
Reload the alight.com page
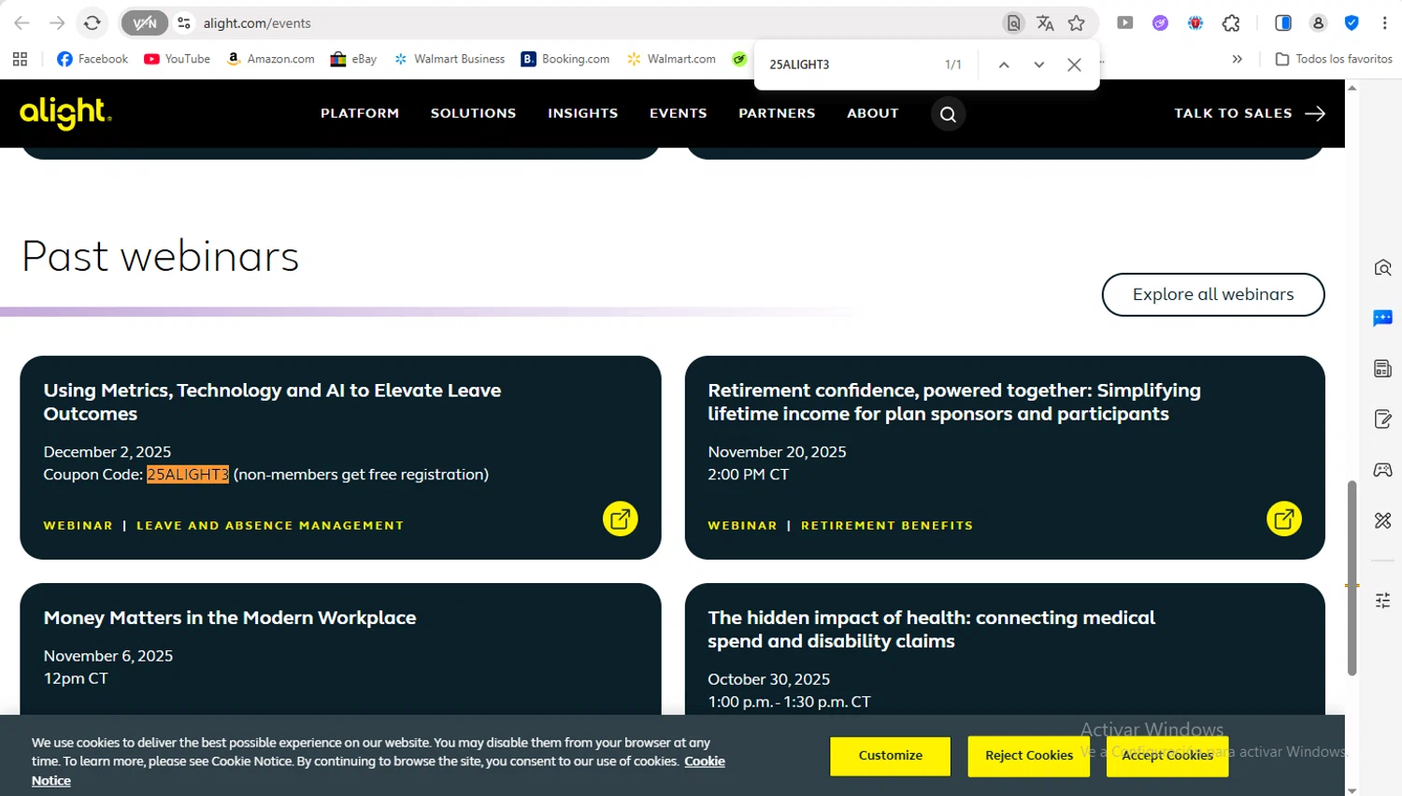[x=92, y=23]
